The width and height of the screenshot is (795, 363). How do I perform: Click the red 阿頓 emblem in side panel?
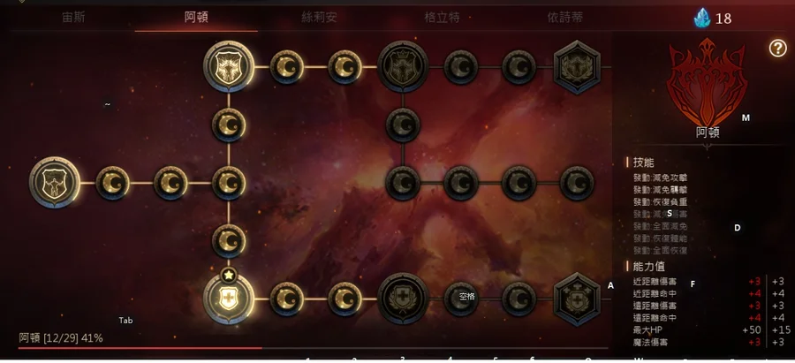click(x=708, y=82)
